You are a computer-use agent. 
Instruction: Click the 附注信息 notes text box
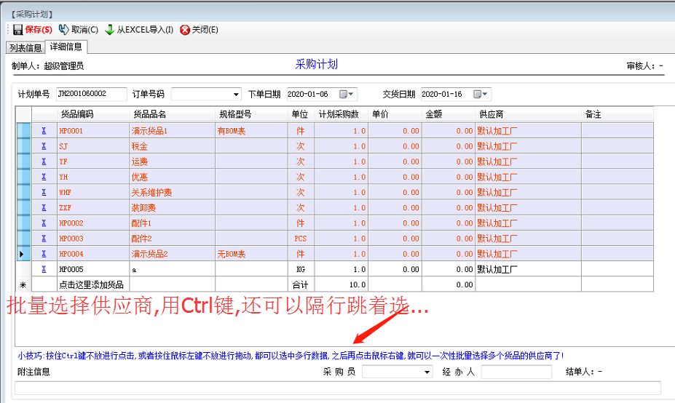pyautogui.click(x=337, y=388)
